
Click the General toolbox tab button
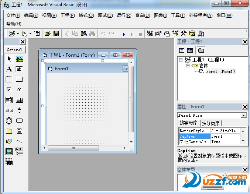[14, 50]
